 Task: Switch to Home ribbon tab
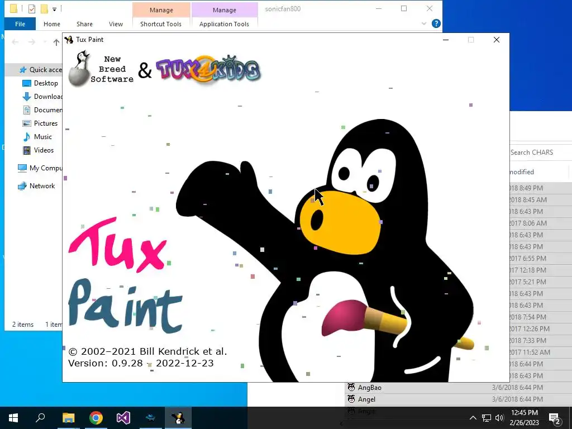(52, 24)
